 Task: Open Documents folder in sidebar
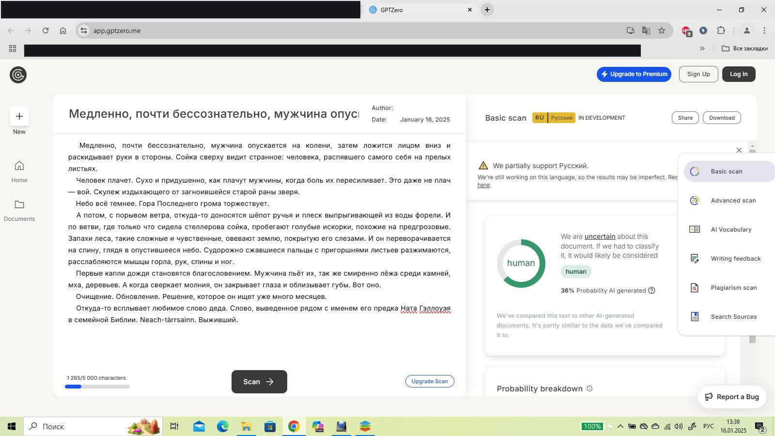click(19, 210)
